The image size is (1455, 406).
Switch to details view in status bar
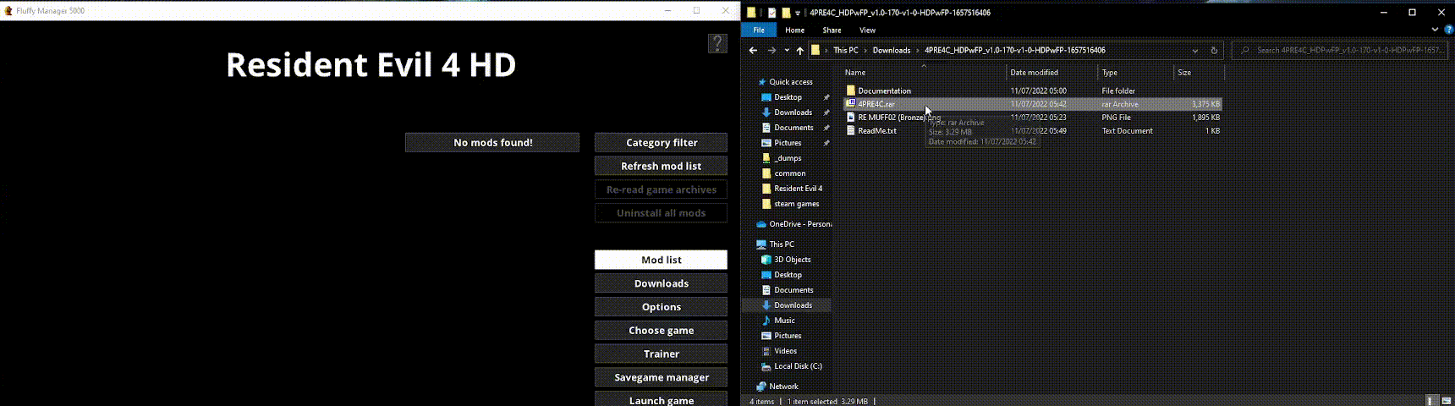point(1431,401)
